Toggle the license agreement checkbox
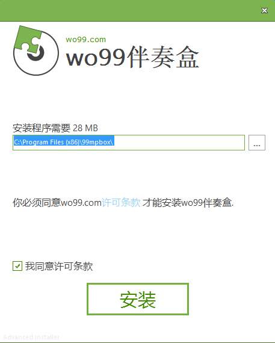Viewport: 275px width, 343px height. click(17, 266)
